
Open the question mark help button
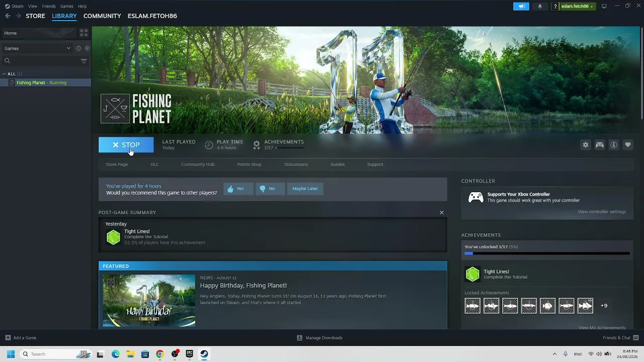pos(555,6)
